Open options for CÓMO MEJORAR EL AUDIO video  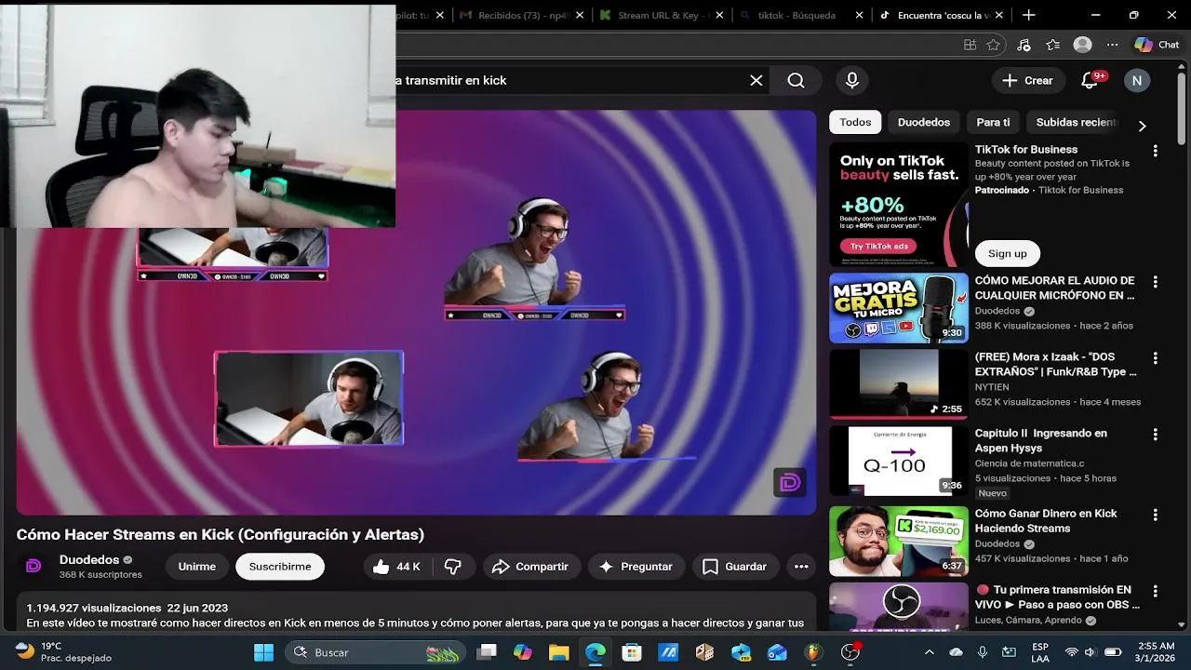point(1155,282)
